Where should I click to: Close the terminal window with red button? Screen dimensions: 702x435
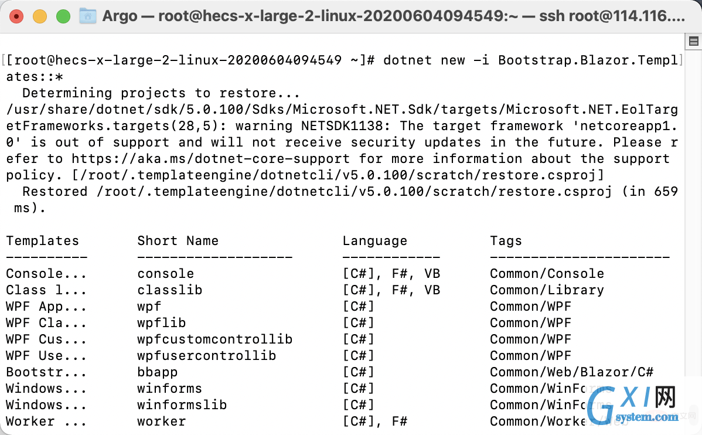coord(16,16)
